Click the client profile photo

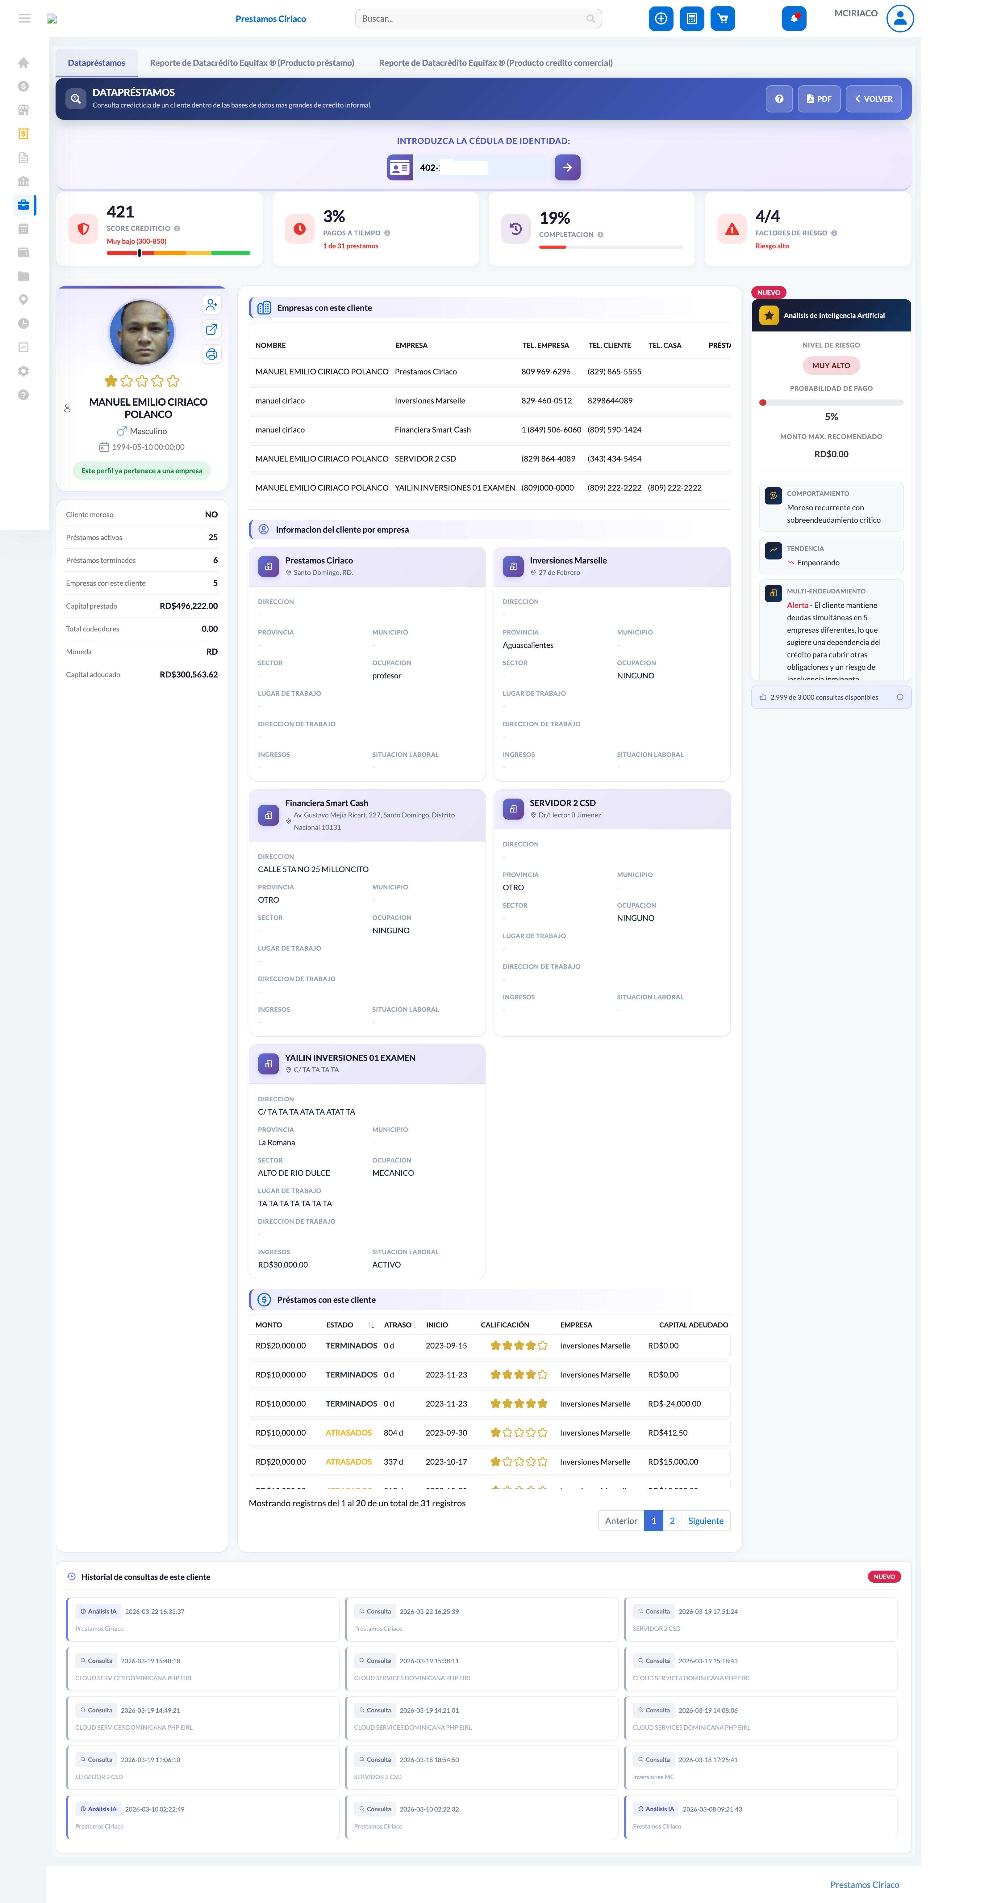coord(142,332)
